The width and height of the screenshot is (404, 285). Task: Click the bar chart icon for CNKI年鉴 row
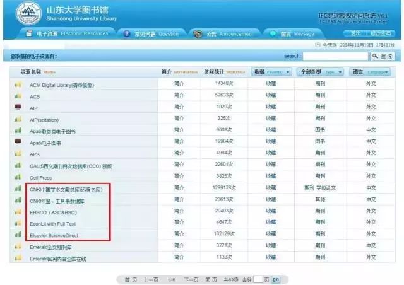(x=18, y=199)
